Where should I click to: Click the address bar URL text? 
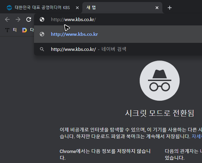point(73,19)
